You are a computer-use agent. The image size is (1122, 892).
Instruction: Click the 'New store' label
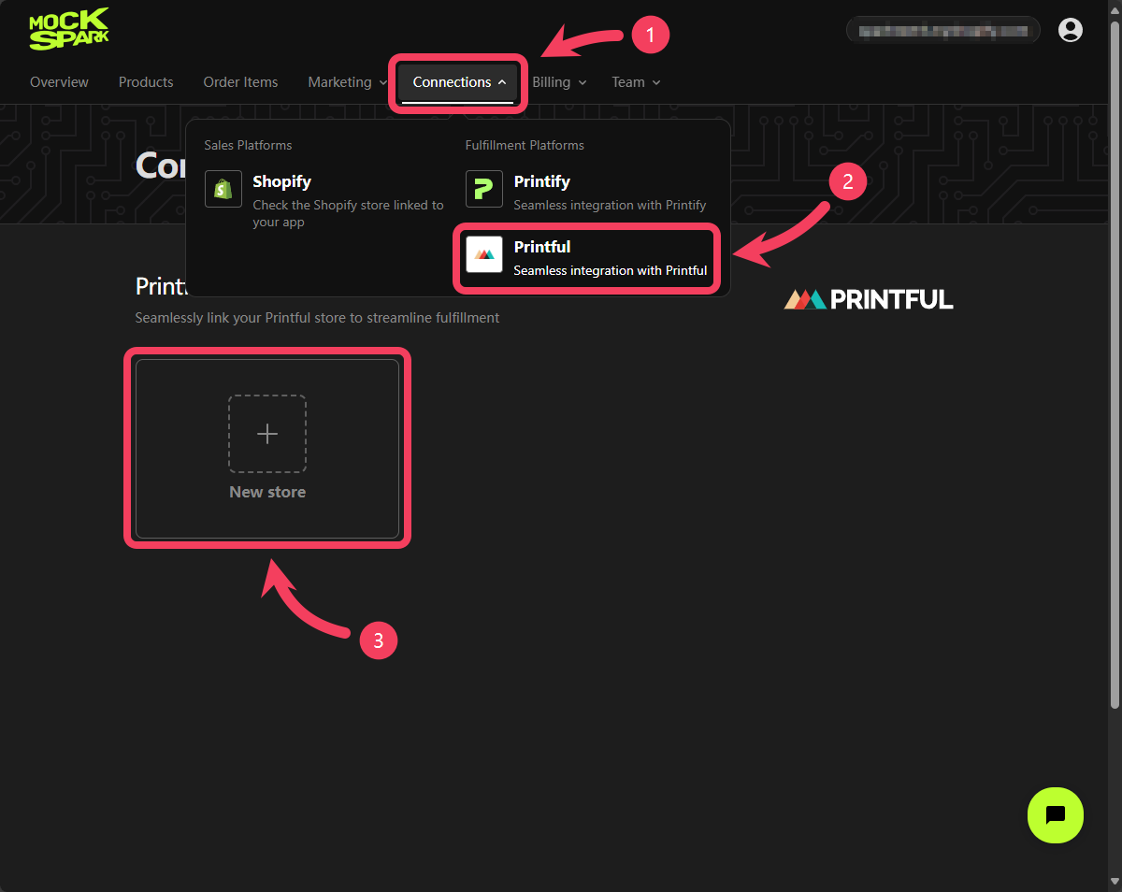(267, 492)
